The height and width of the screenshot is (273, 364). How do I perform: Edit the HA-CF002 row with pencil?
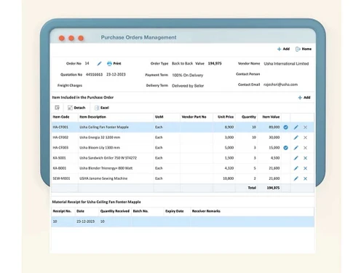(296, 138)
